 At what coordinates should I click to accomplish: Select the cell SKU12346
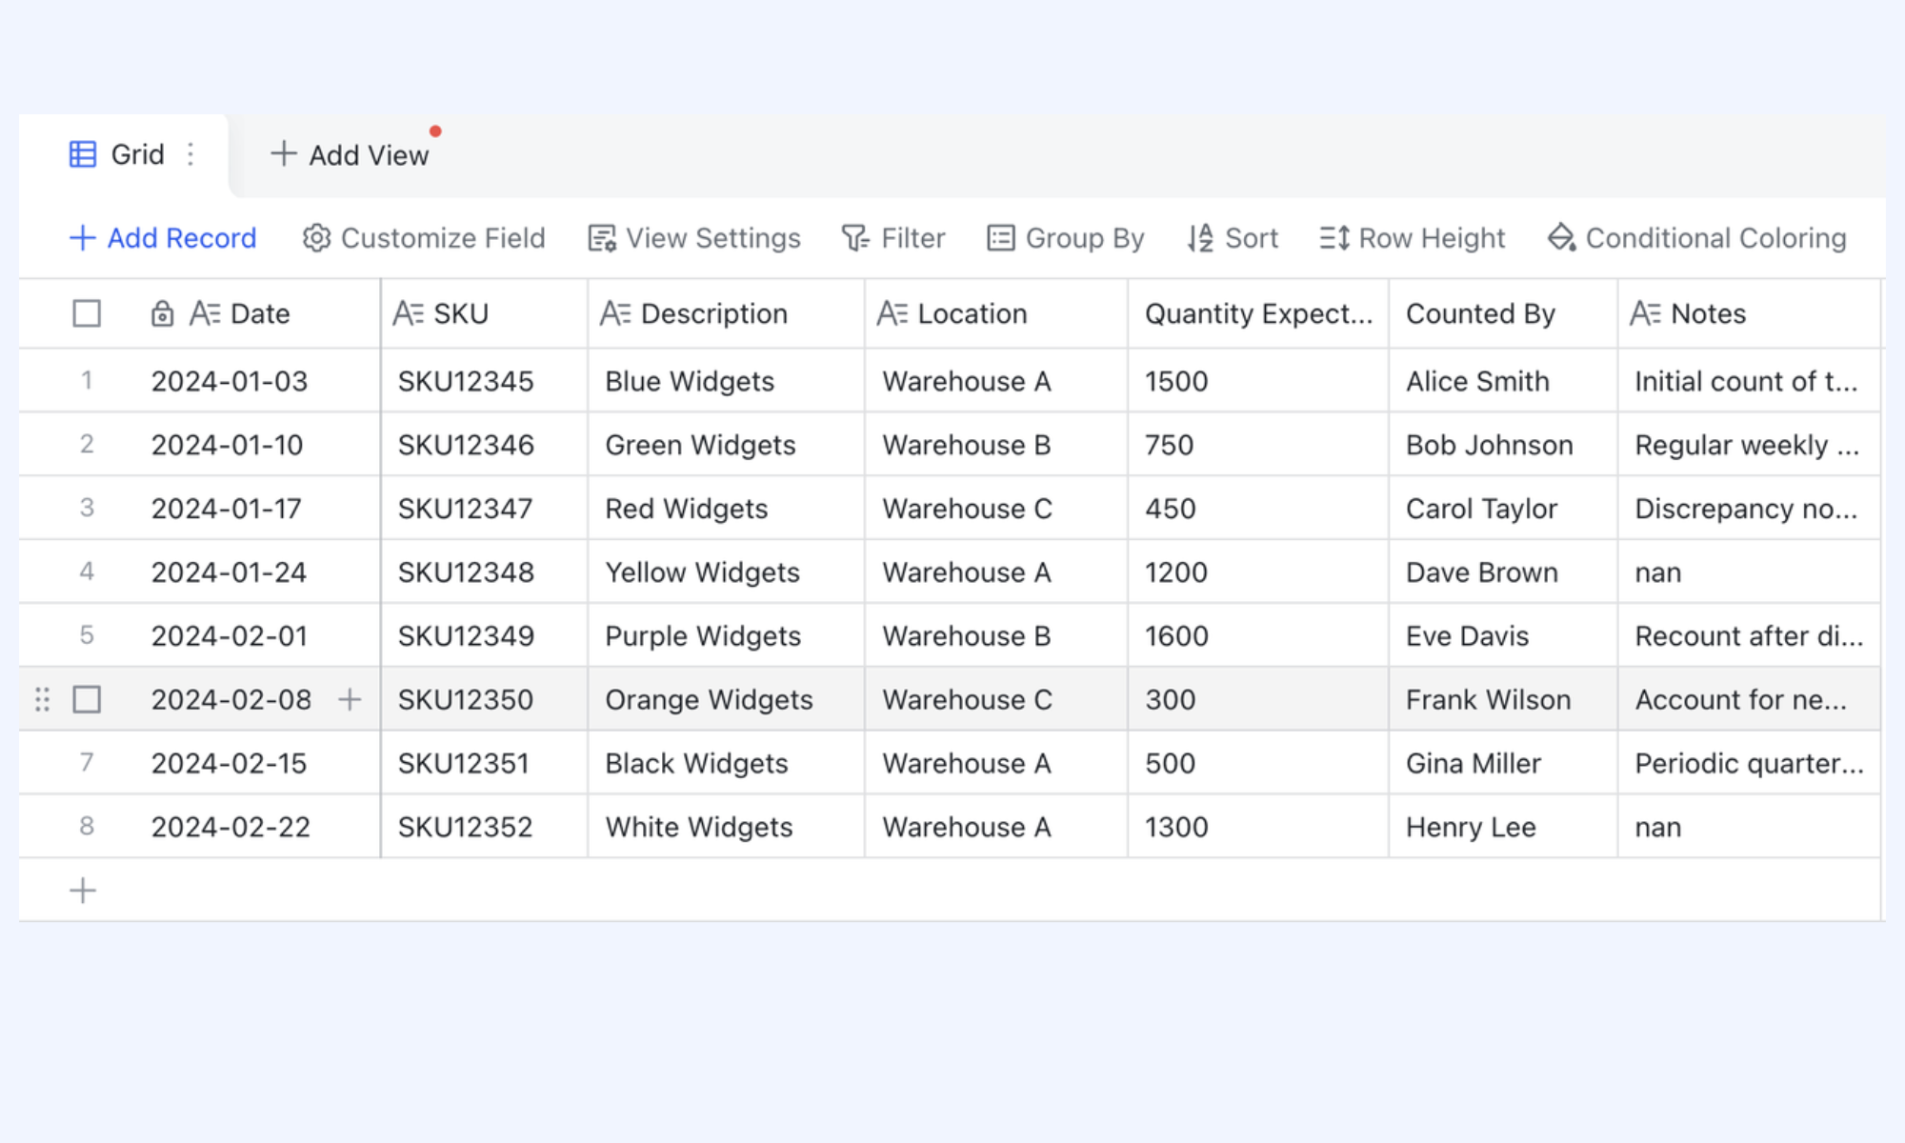(485, 445)
